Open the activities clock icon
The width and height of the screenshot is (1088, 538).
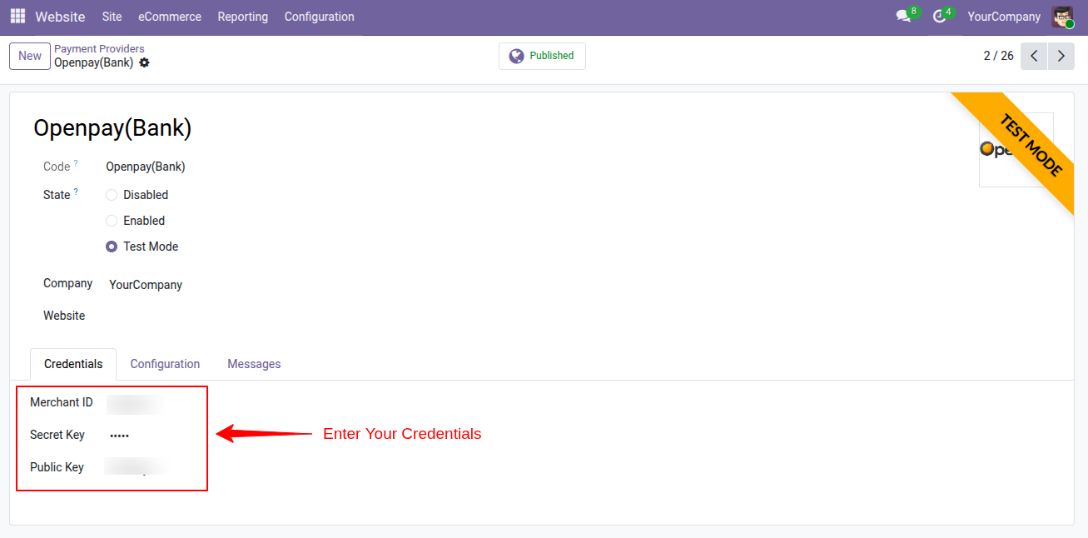click(x=940, y=17)
